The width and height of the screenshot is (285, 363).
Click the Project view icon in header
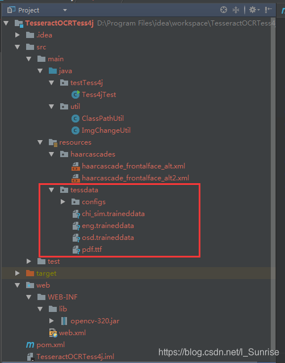click(11, 10)
